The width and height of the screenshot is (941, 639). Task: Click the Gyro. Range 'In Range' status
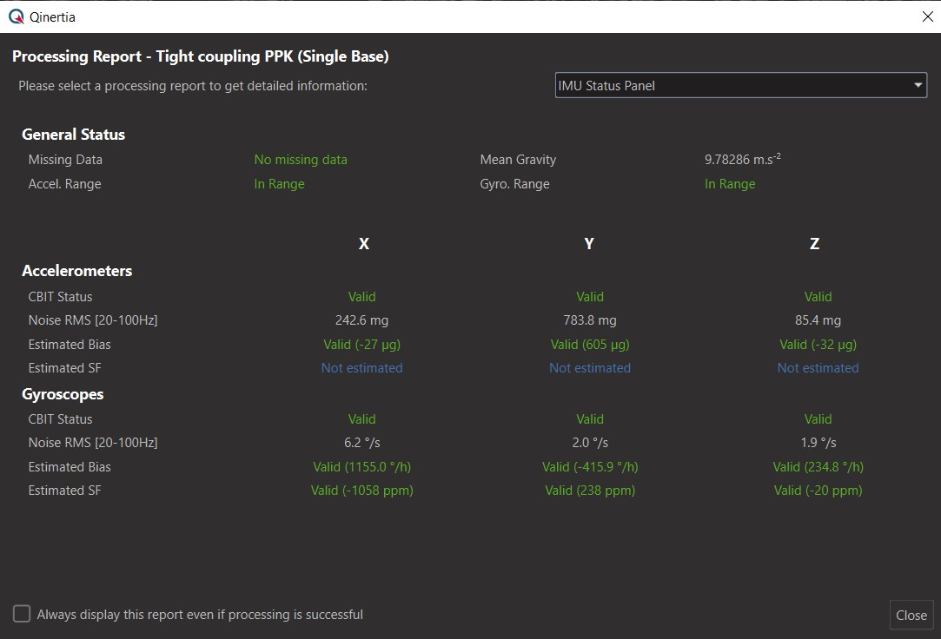[729, 184]
